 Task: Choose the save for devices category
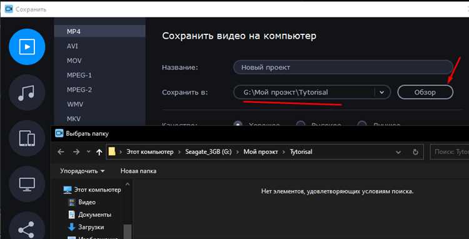click(x=27, y=138)
